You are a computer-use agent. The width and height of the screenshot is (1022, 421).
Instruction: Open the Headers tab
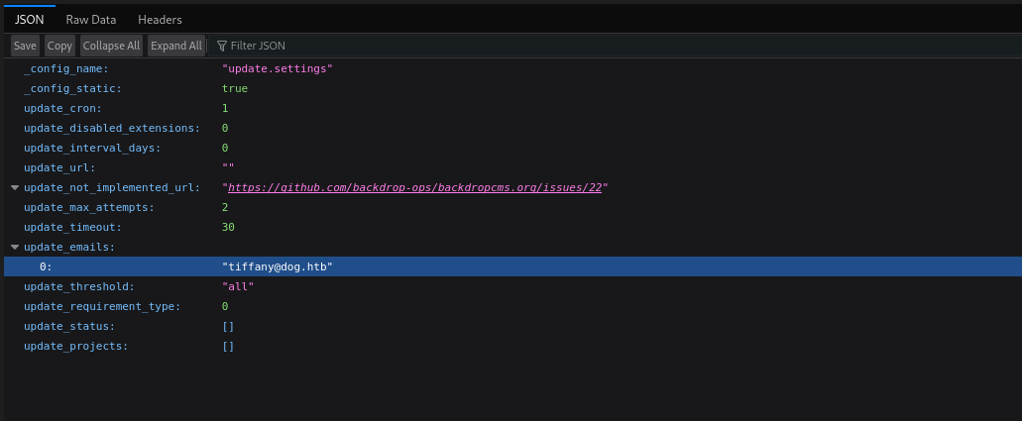160,20
